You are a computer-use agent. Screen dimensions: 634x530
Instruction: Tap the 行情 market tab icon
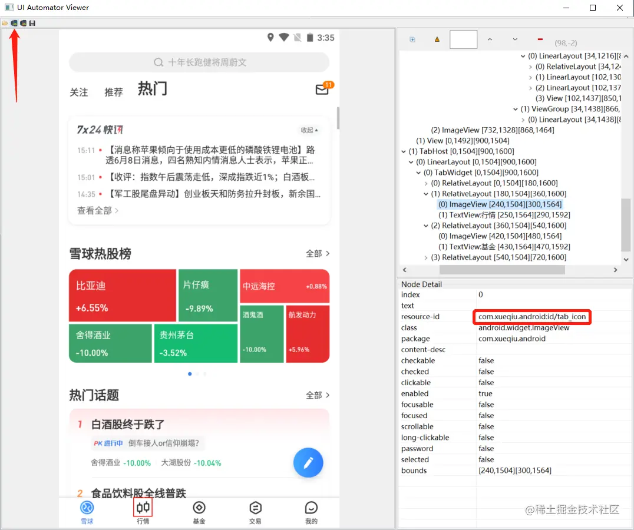coord(143,508)
